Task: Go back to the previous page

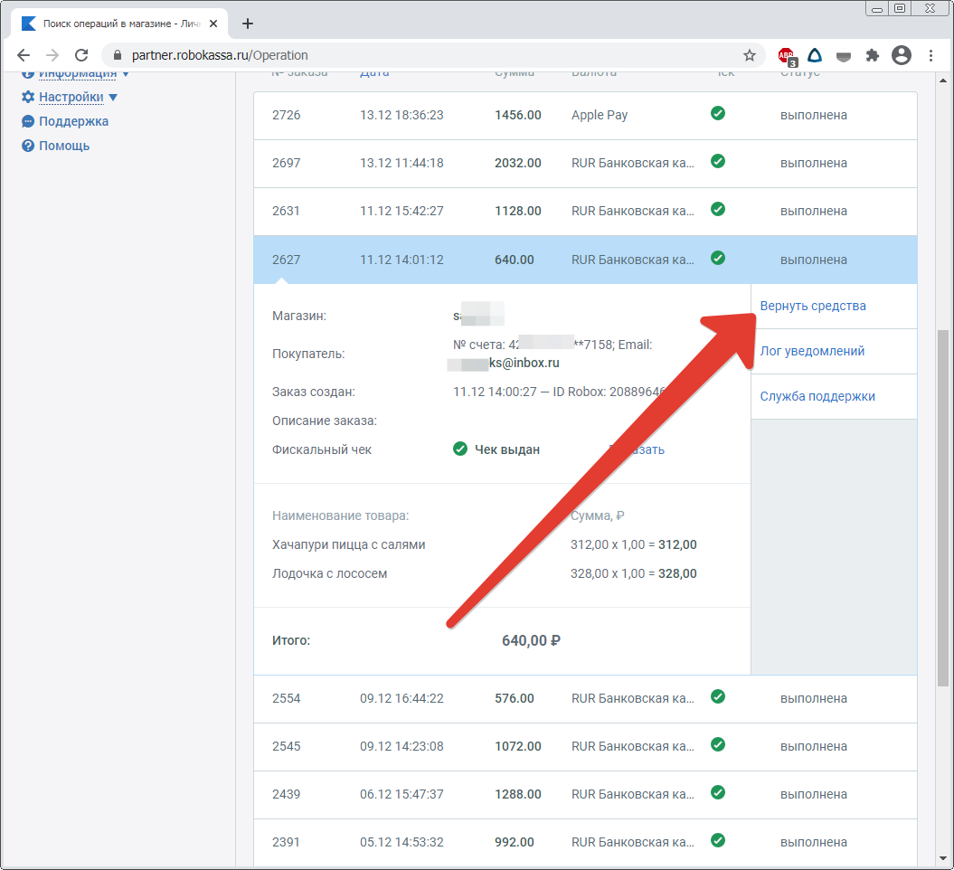Action: coord(24,55)
